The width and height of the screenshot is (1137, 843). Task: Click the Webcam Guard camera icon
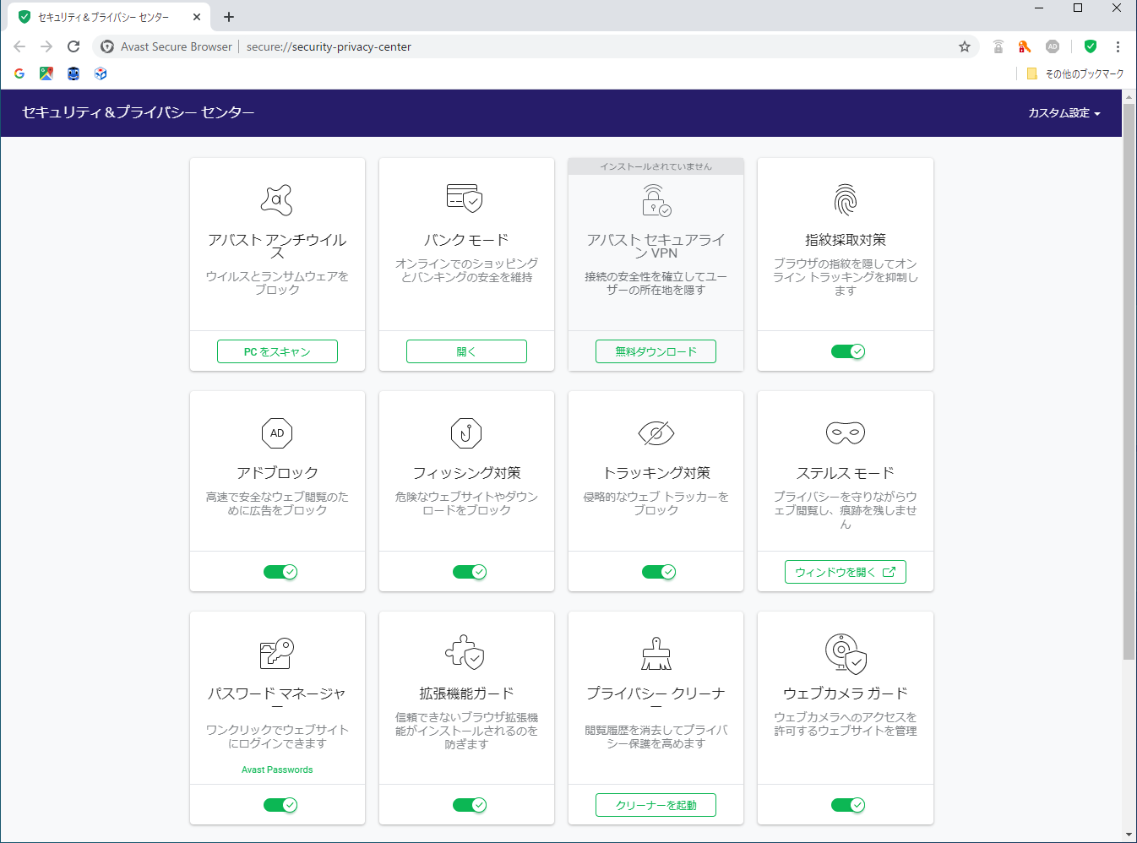[x=846, y=654]
